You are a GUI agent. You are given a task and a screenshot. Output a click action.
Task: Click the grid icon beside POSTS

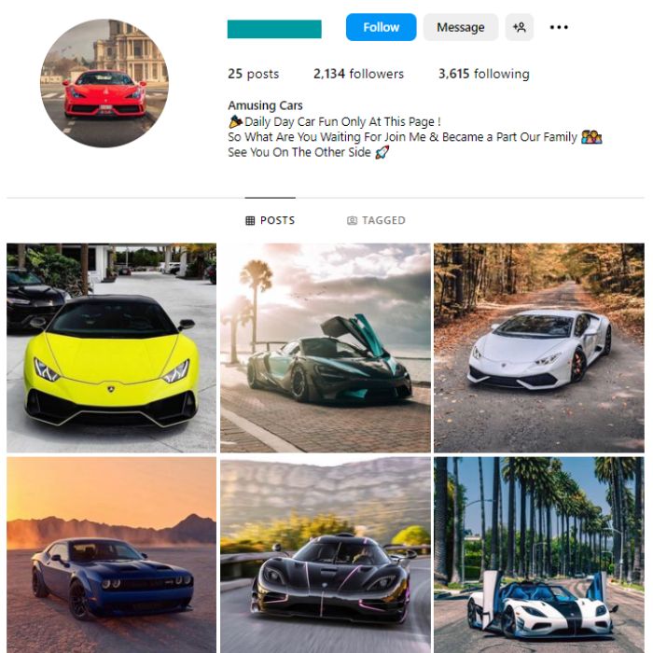click(x=250, y=220)
